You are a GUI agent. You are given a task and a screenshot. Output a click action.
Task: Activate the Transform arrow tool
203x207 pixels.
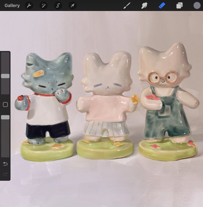tap(73, 5)
